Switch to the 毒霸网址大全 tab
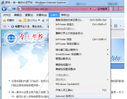 [28, 26]
